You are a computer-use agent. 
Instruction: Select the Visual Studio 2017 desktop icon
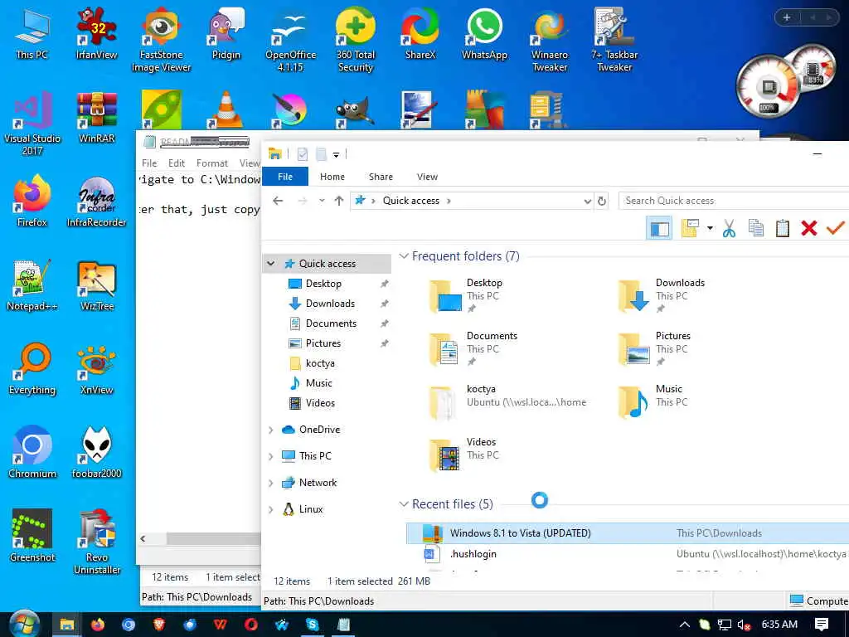coord(32,123)
